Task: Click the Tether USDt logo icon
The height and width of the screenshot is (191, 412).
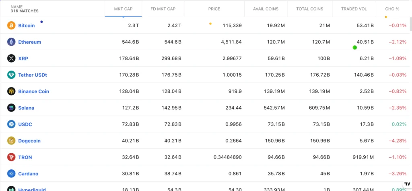Action: 11,75
